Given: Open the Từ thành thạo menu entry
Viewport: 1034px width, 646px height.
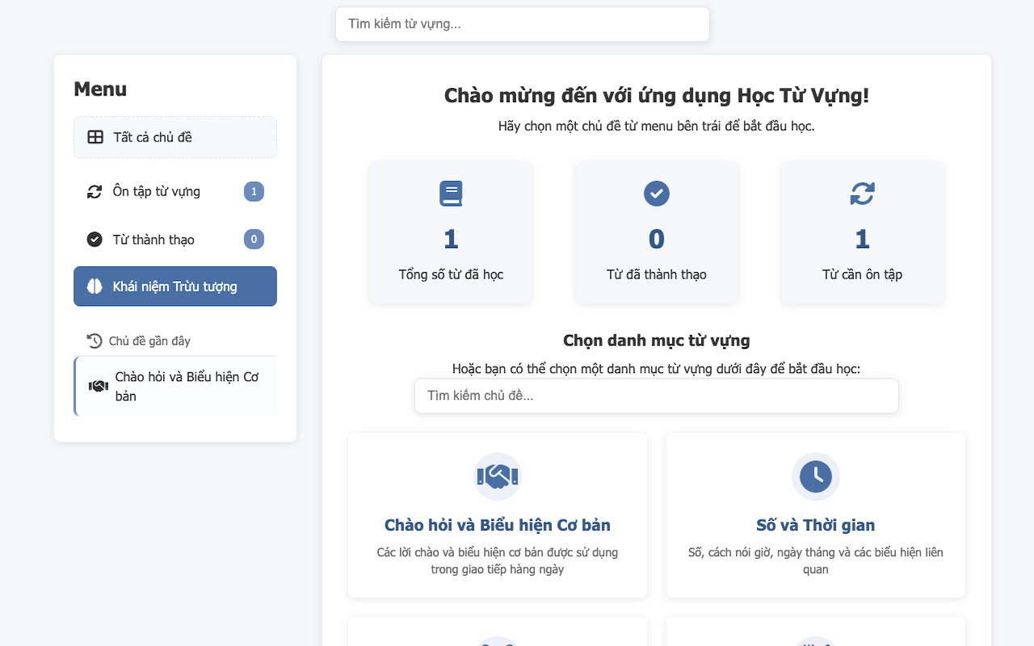Looking at the screenshot, I should (x=153, y=239).
